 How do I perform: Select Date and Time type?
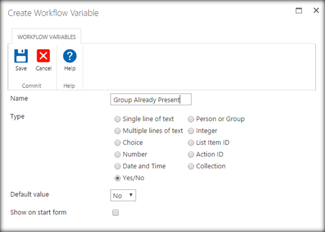tap(118, 167)
